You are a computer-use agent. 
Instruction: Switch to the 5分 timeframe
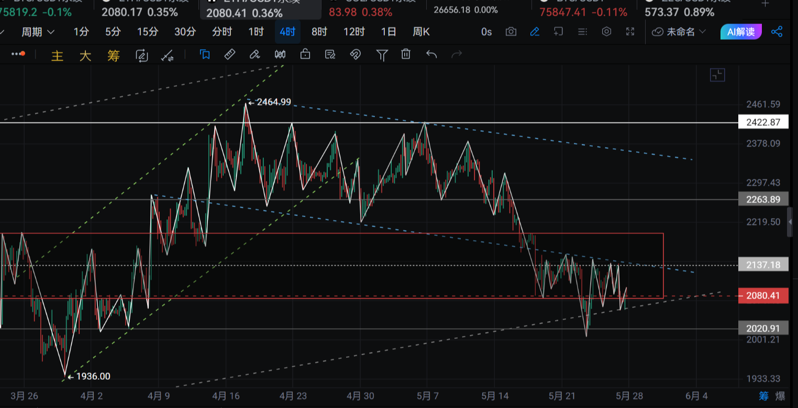coord(113,32)
